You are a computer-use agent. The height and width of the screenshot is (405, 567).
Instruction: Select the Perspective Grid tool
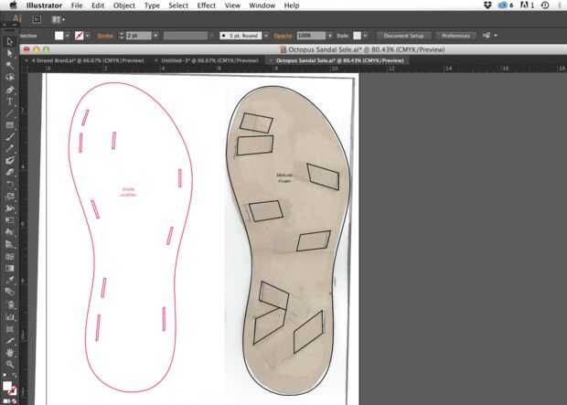click(x=10, y=244)
